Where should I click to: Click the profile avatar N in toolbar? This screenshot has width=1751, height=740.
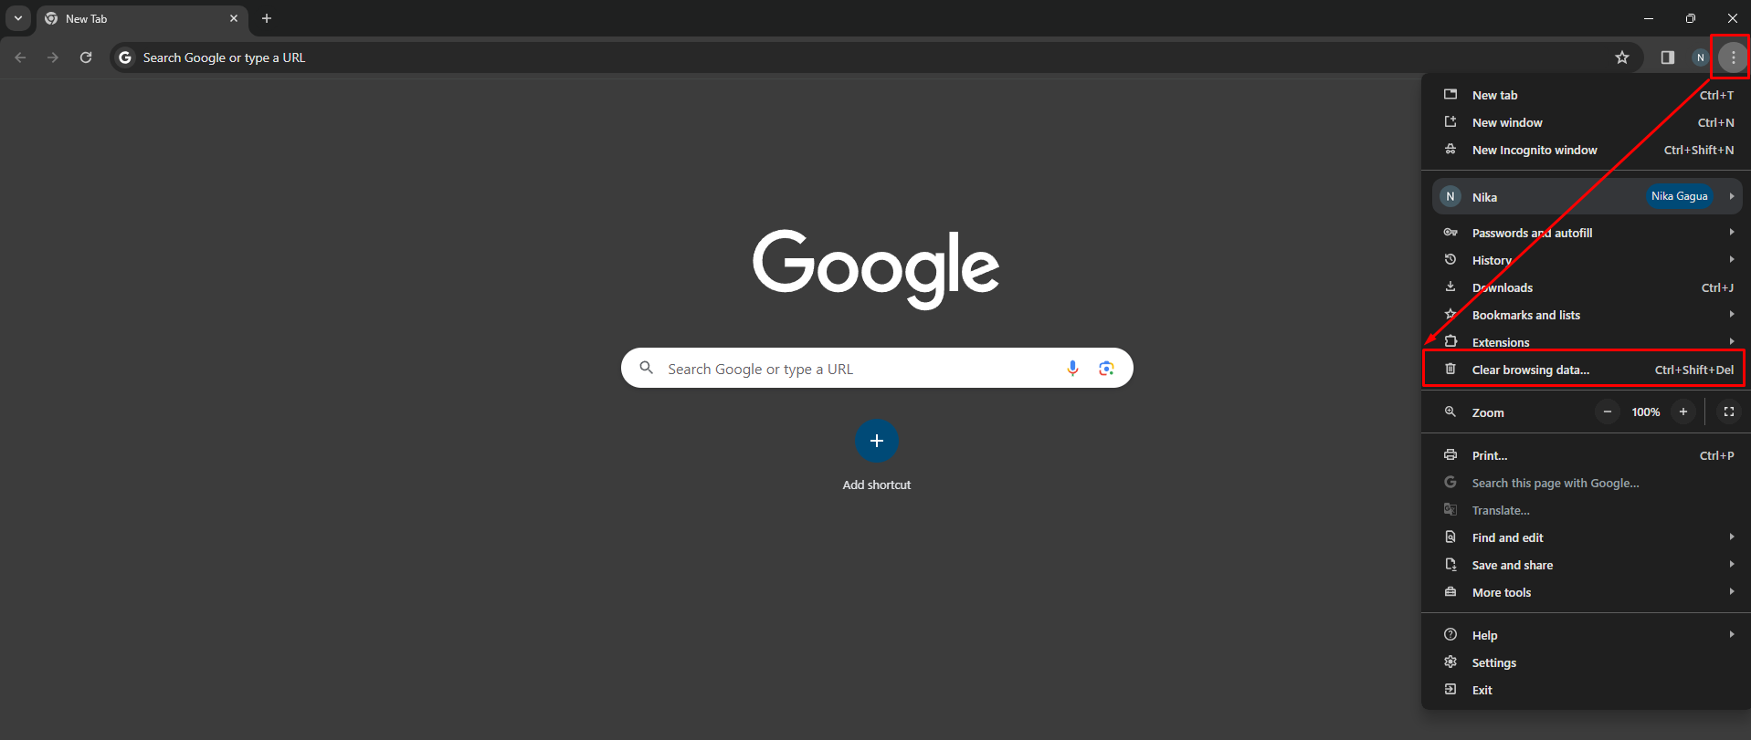click(1700, 57)
